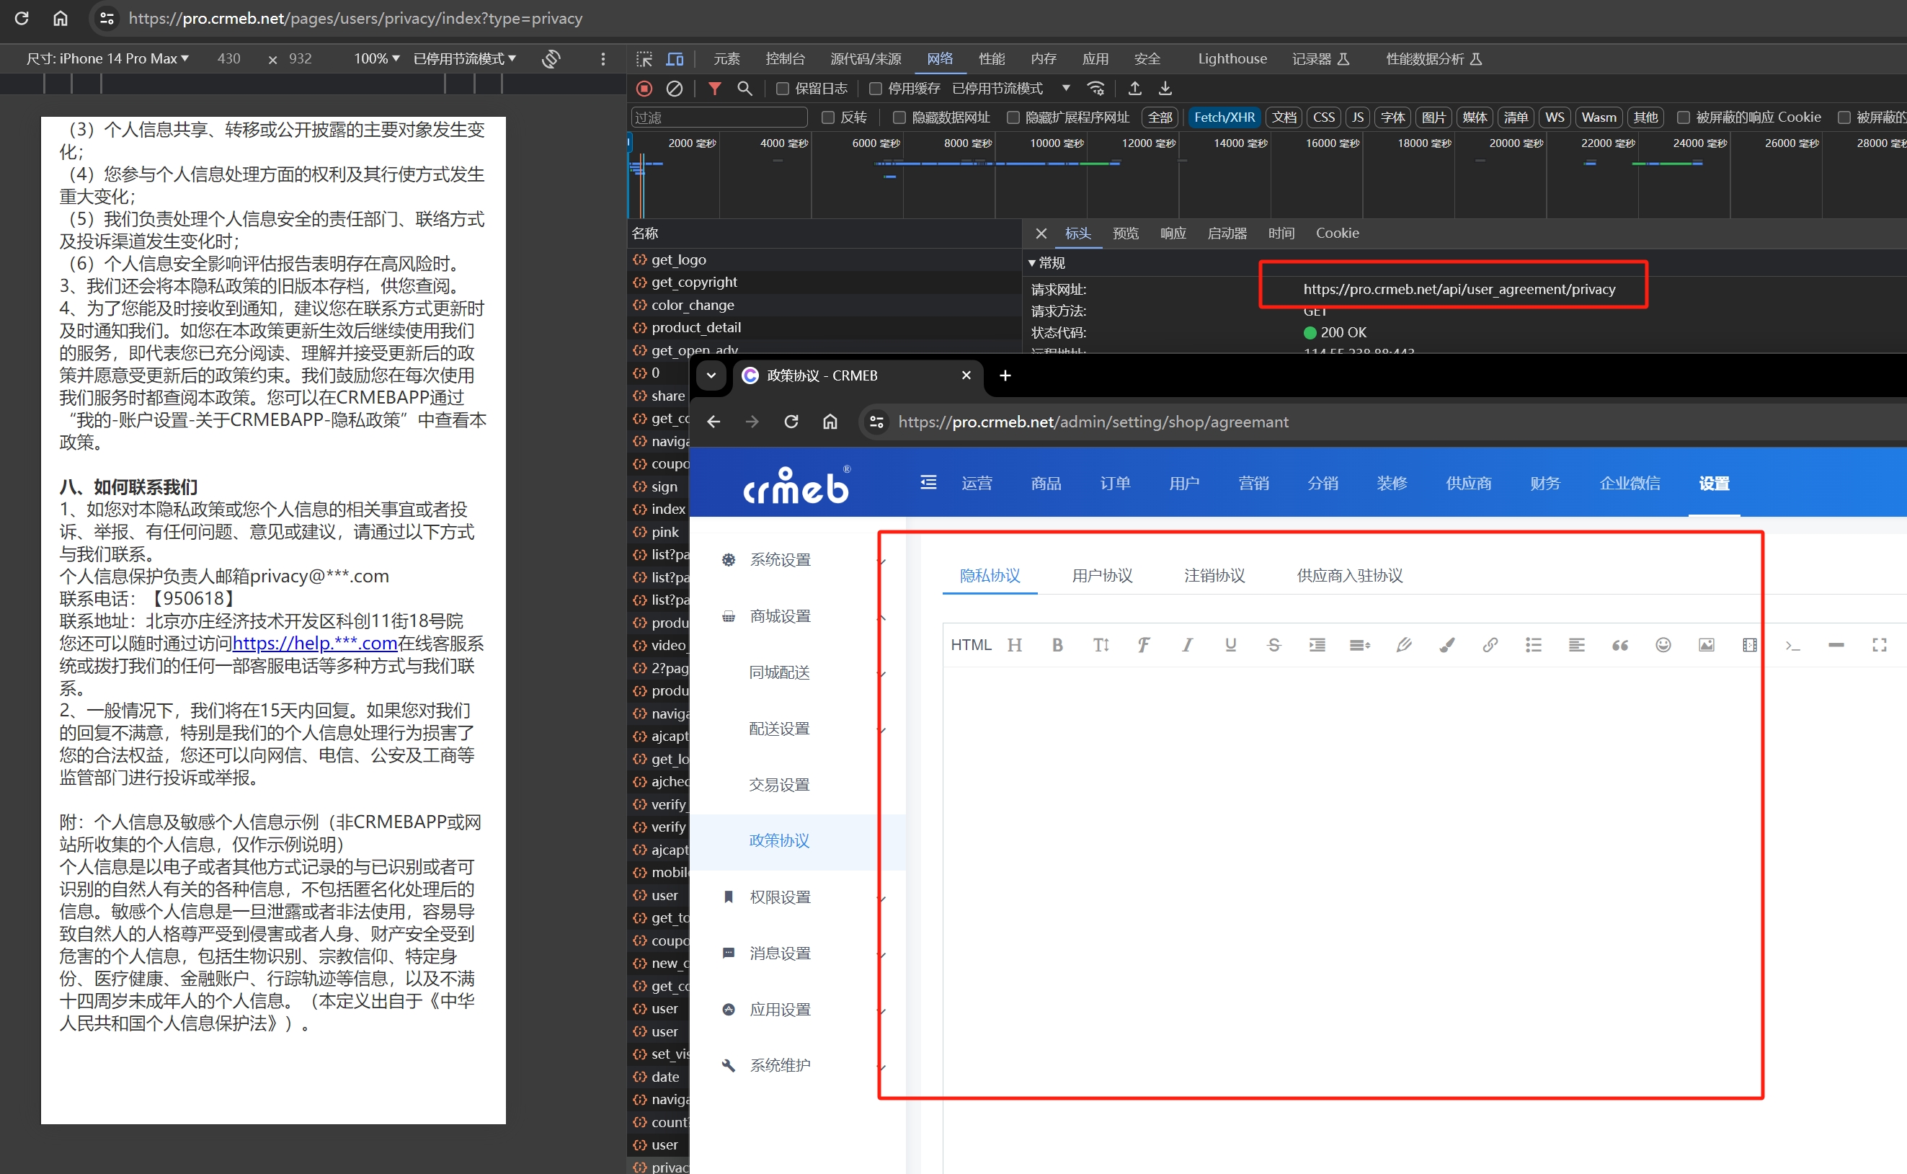Open the network search magnifier

(744, 89)
